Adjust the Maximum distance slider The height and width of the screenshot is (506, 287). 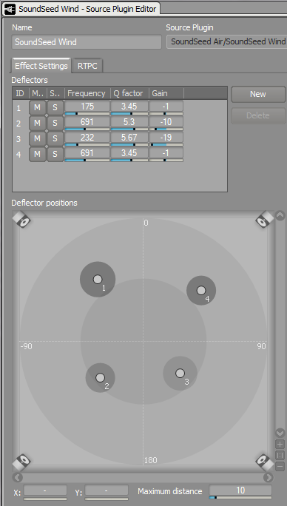[x=240, y=498]
